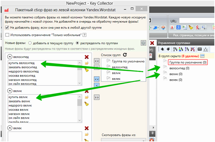The width and height of the screenshot is (215, 142).
Task: Delete the "велек" block with its red X
Action: pos(87,128)
